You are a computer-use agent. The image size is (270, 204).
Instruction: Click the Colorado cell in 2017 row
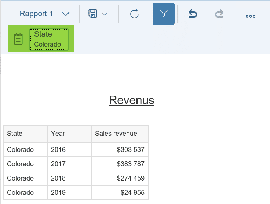(25, 164)
